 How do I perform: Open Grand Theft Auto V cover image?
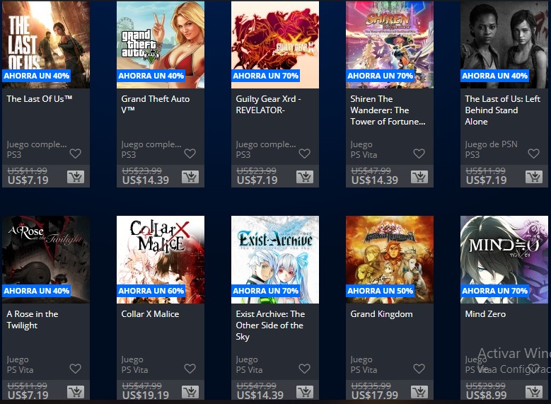[x=161, y=45]
